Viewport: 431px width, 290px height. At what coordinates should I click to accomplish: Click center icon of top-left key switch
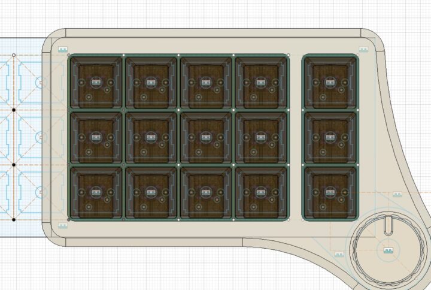coord(96,82)
